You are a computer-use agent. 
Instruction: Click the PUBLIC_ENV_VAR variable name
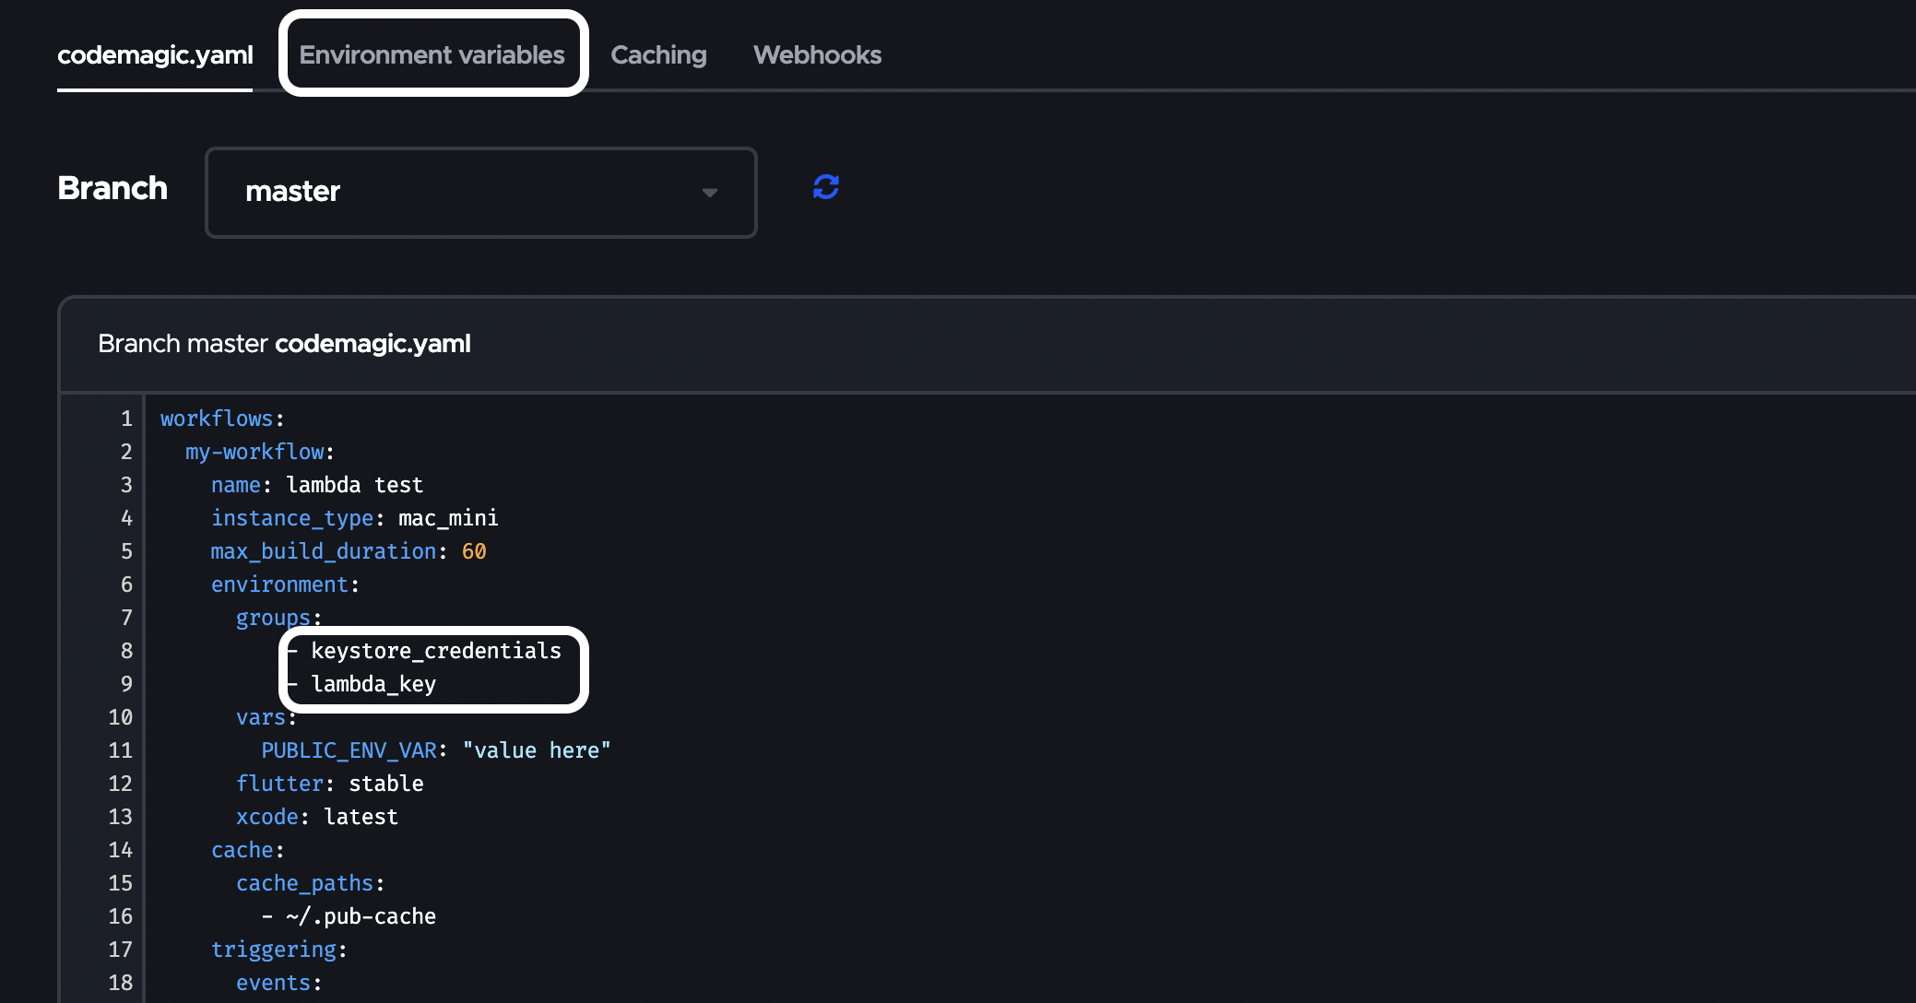click(349, 750)
